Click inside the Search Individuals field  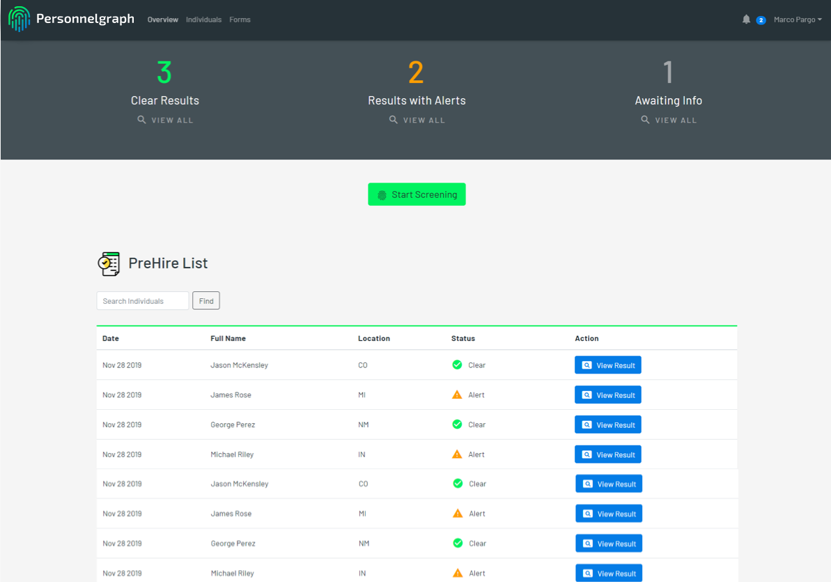click(142, 300)
